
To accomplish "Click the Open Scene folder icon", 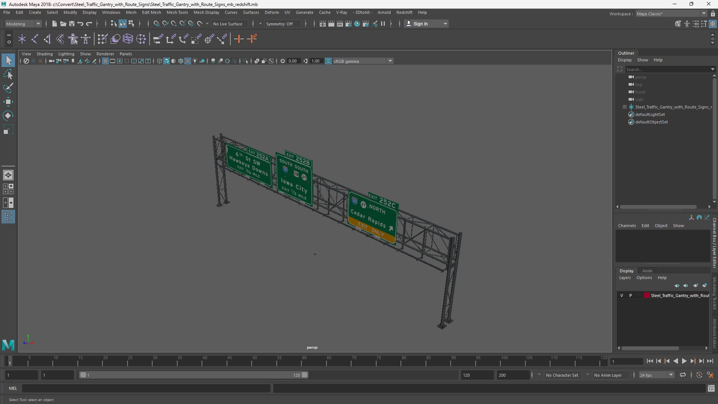I will [x=63, y=24].
